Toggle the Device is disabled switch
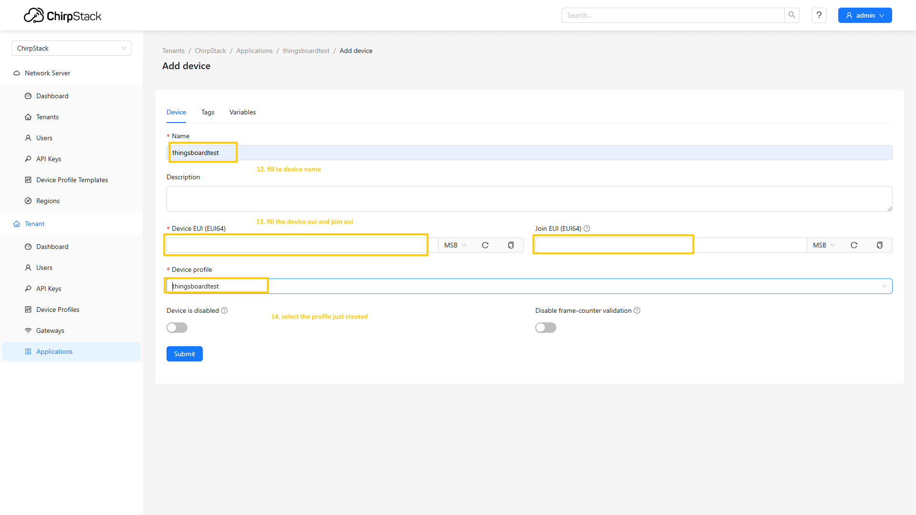916x515 pixels. click(x=177, y=328)
